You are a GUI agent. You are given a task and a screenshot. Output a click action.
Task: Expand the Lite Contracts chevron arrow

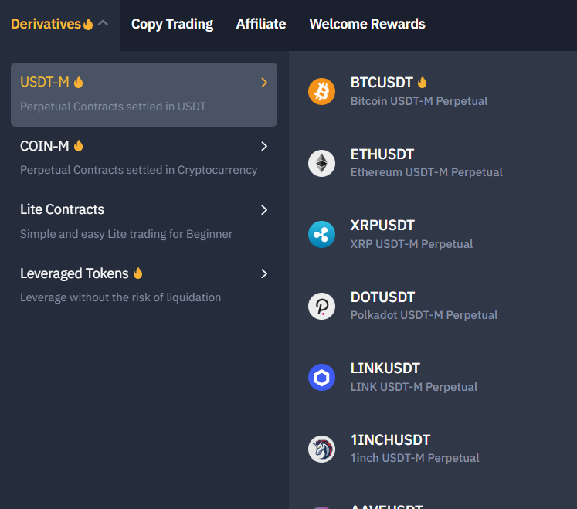264,210
